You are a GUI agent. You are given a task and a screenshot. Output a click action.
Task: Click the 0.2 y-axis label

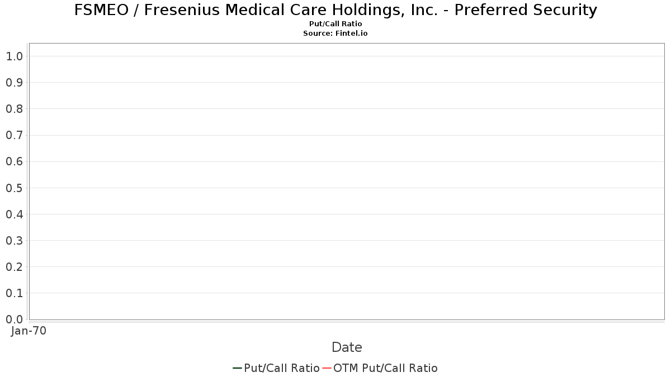coord(14,267)
